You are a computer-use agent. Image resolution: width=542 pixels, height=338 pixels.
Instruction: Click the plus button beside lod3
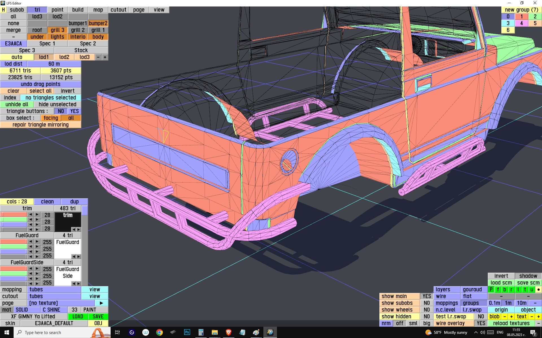[x=105, y=57]
